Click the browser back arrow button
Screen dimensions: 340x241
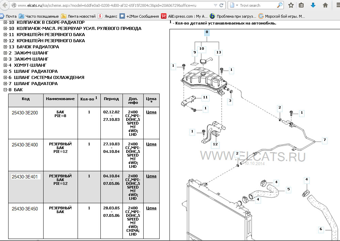[5, 5]
